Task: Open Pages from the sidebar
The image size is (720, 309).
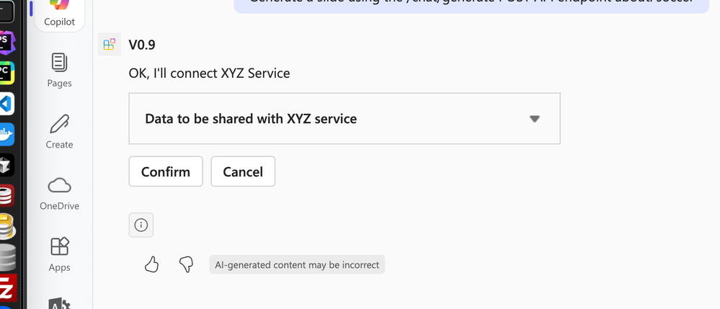Action: (x=59, y=70)
